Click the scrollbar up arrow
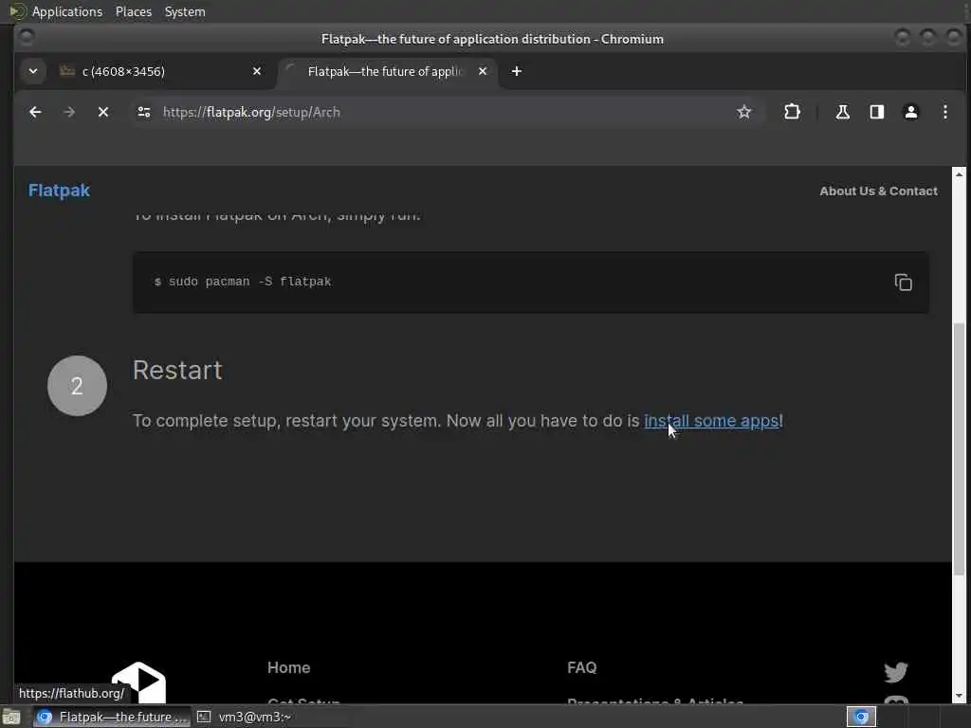Image resolution: width=971 pixels, height=728 pixels. point(959,174)
